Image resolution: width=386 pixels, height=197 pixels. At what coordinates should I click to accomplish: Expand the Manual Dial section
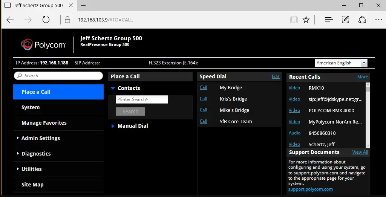point(113,126)
